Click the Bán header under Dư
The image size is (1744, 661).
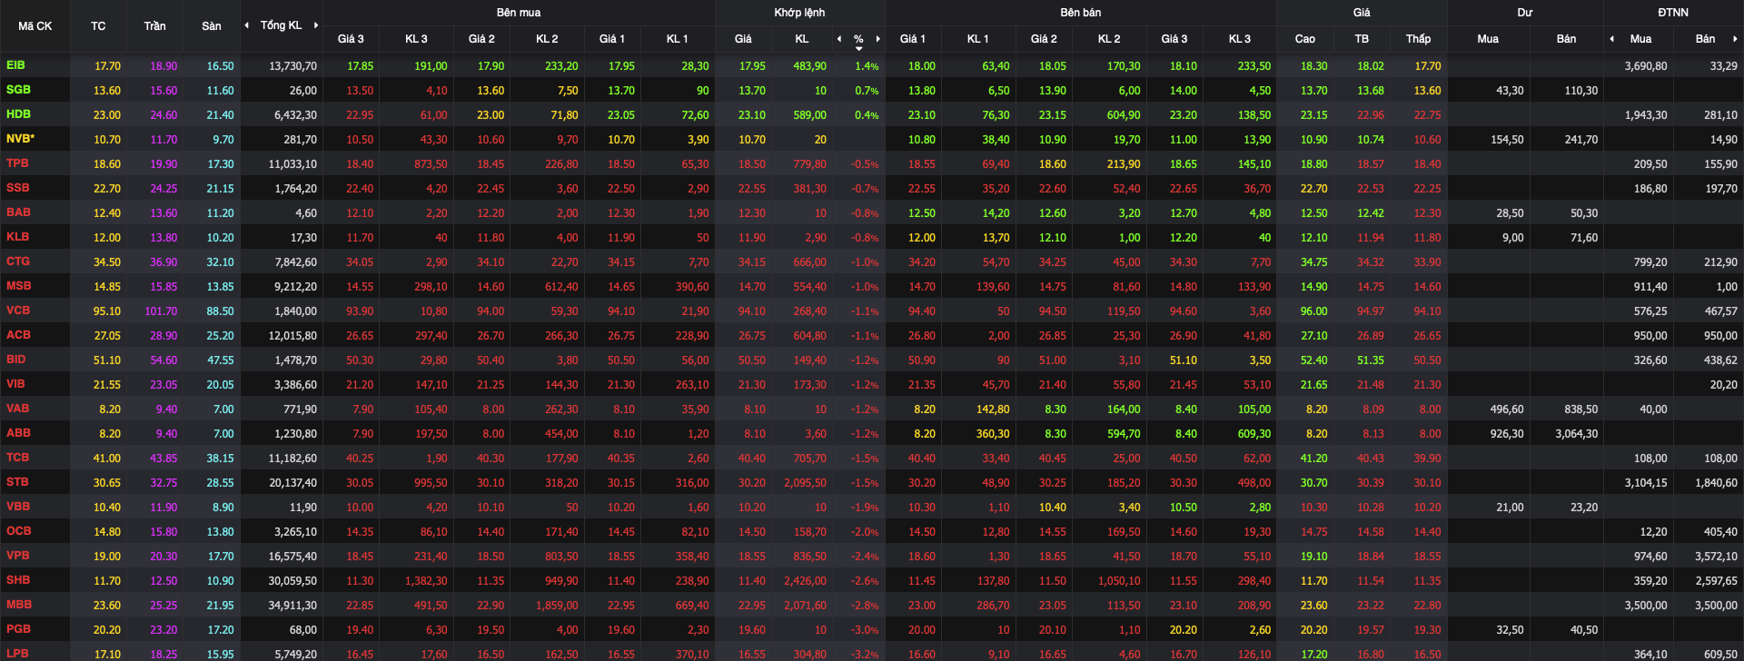(x=1566, y=39)
